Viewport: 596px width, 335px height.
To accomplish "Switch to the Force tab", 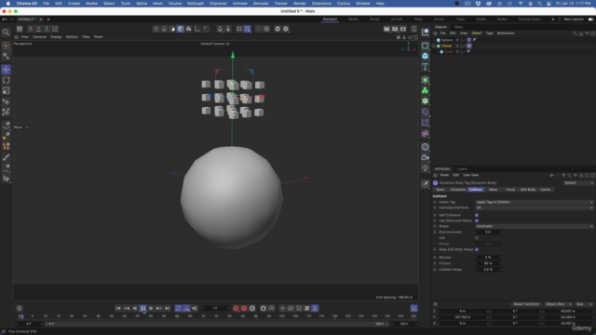I will pos(510,190).
